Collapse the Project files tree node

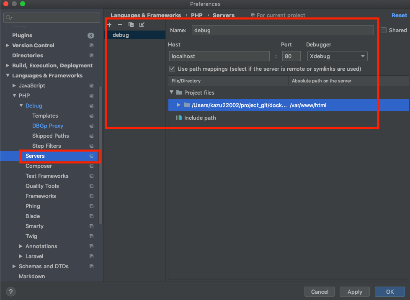[171, 92]
